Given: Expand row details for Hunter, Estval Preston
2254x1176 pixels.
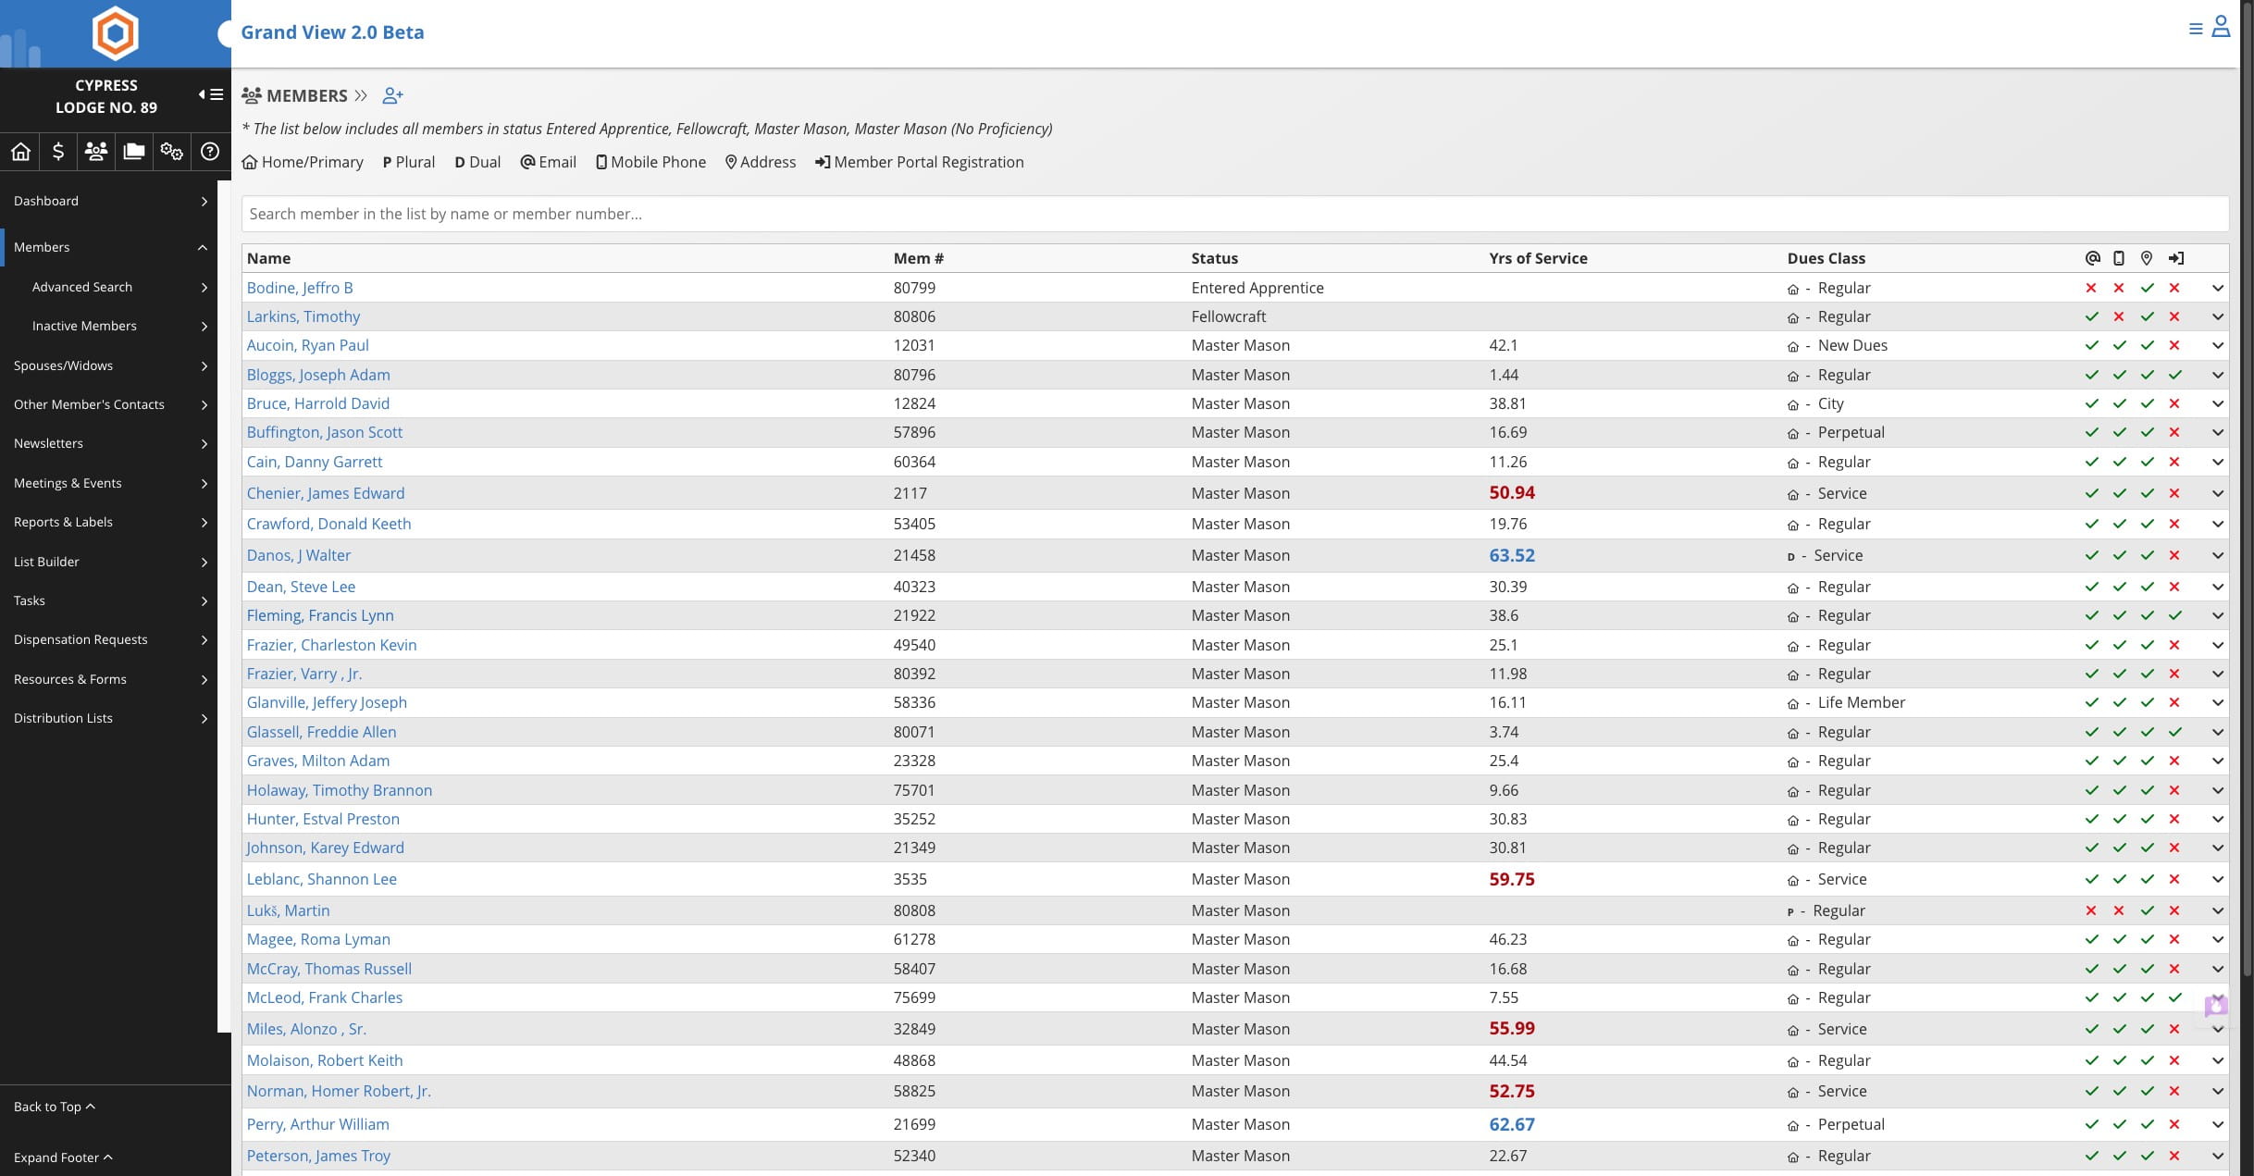Looking at the screenshot, I should pos(2218,819).
